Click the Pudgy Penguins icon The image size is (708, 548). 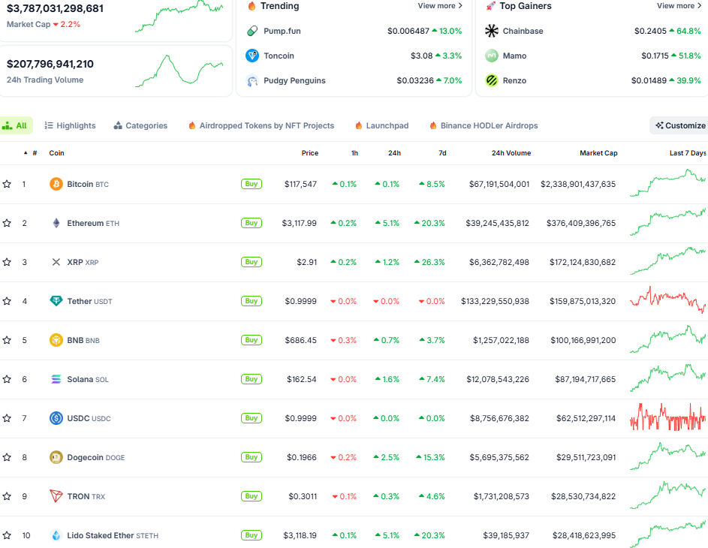click(x=251, y=79)
